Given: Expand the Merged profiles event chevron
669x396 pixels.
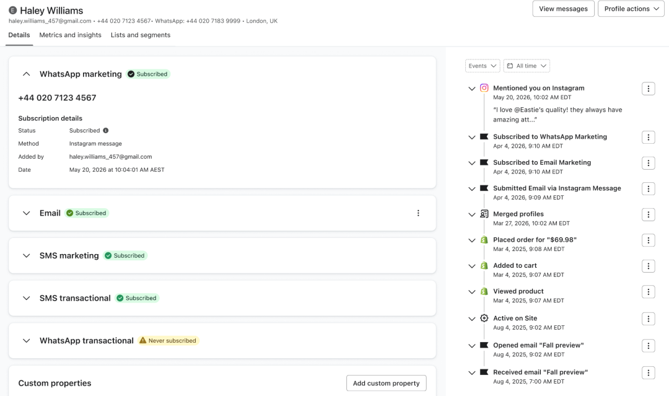Looking at the screenshot, I should [x=471, y=214].
